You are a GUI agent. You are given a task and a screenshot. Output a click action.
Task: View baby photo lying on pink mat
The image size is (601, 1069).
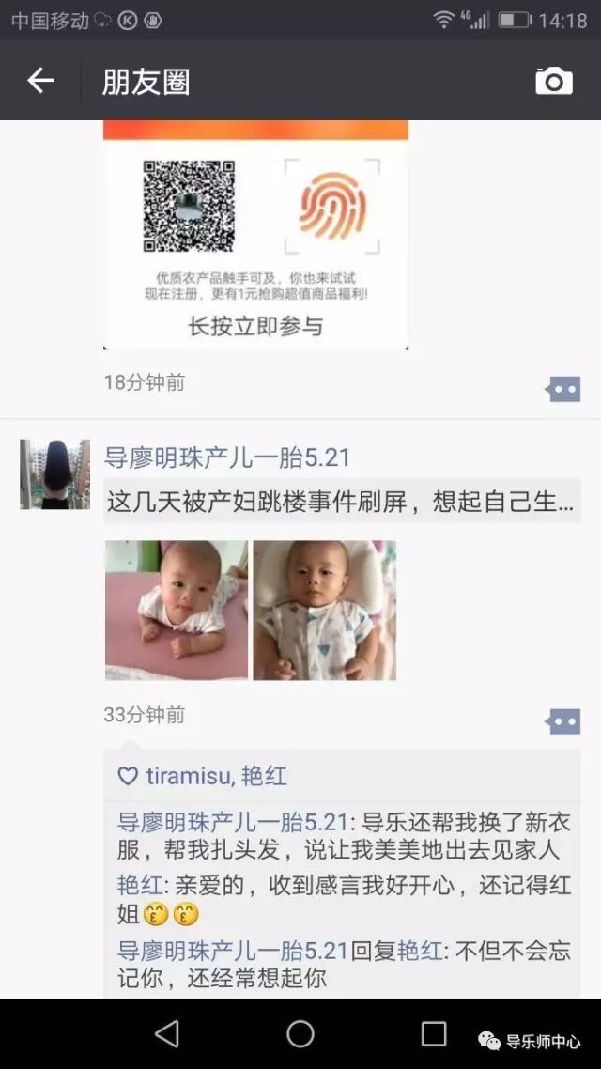[177, 611]
